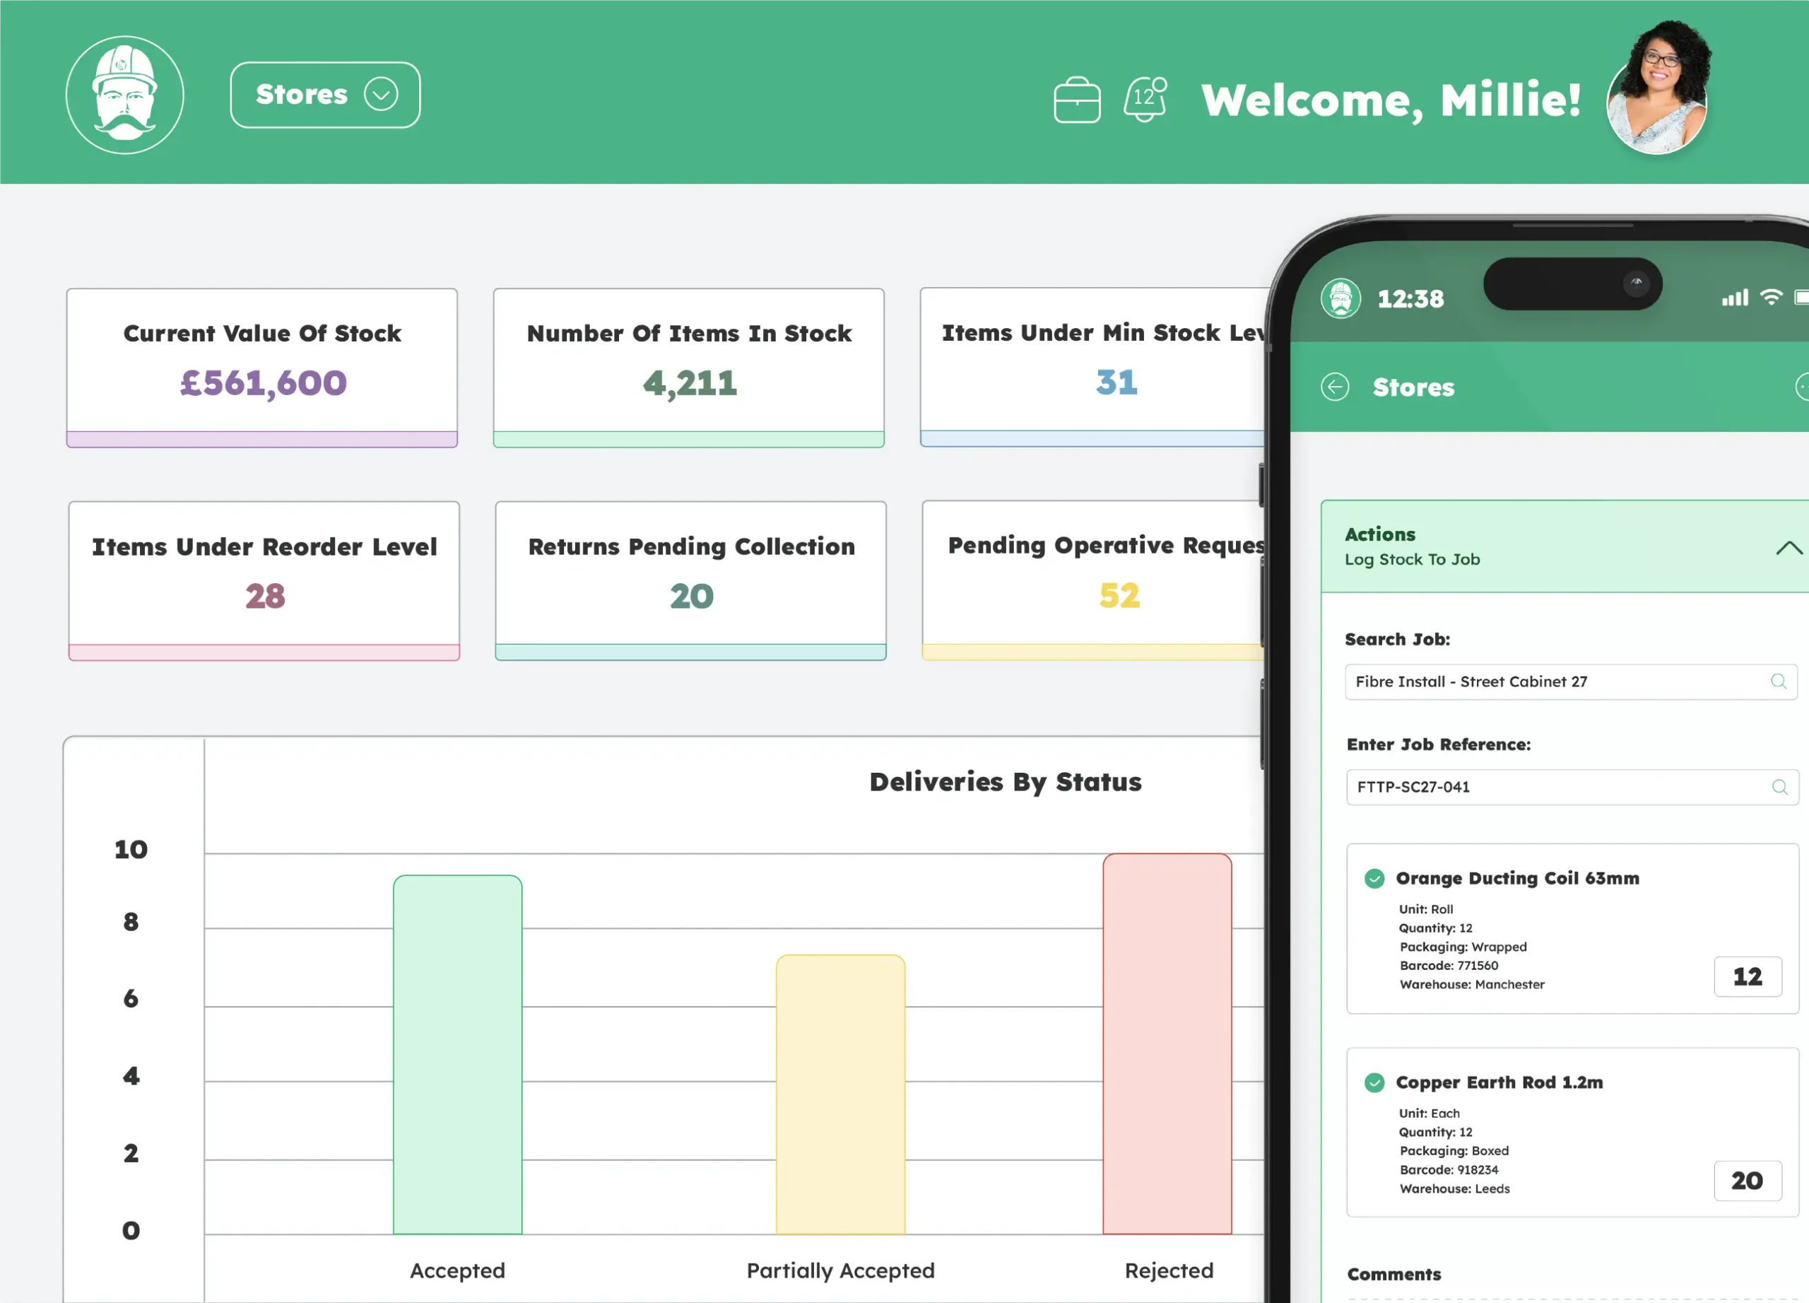Open the Stores dropdown menu

[x=326, y=95]
